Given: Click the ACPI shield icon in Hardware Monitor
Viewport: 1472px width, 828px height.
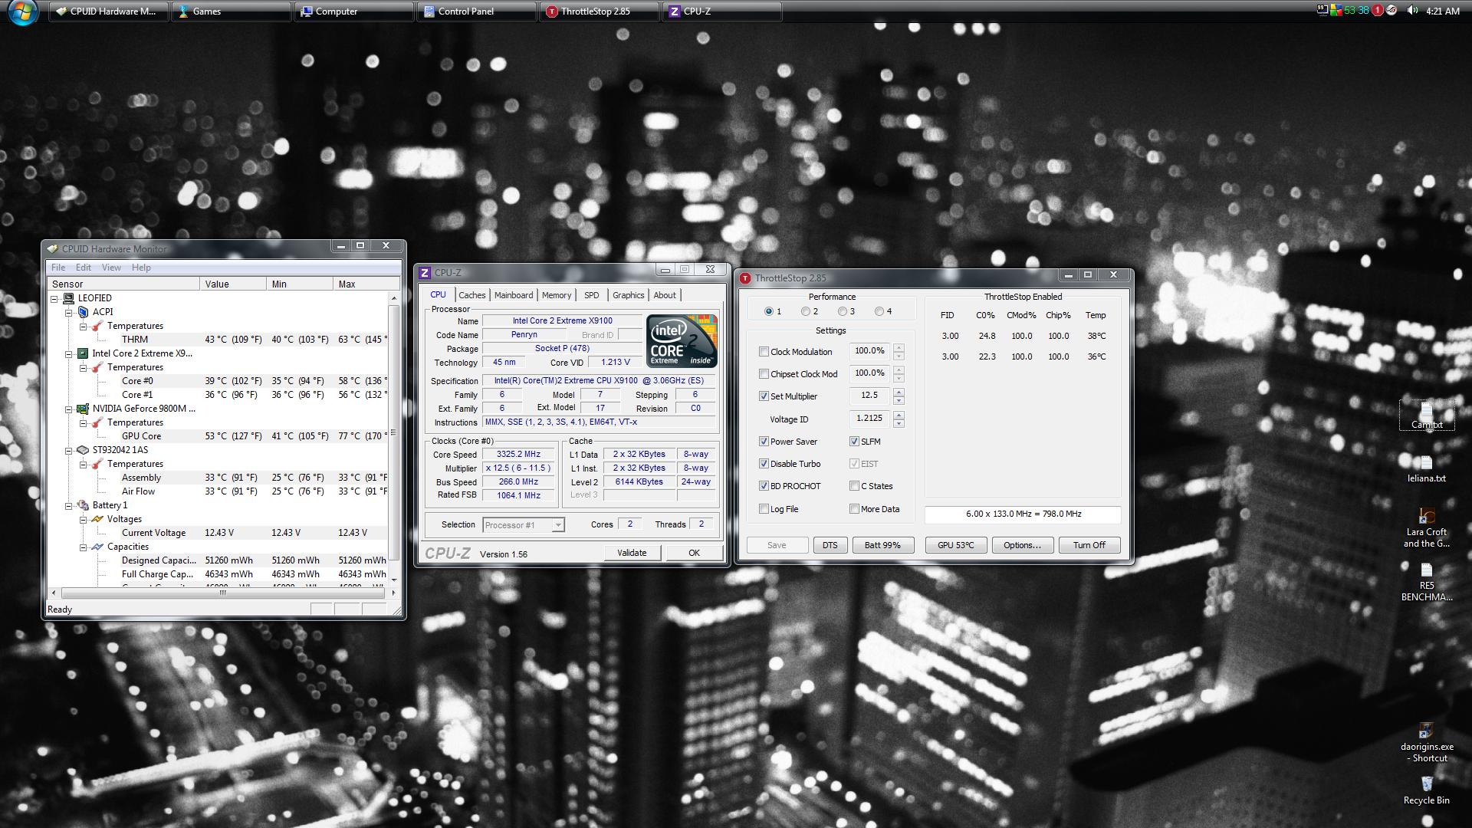Looking at the screenshot, I should coord(83,312).
